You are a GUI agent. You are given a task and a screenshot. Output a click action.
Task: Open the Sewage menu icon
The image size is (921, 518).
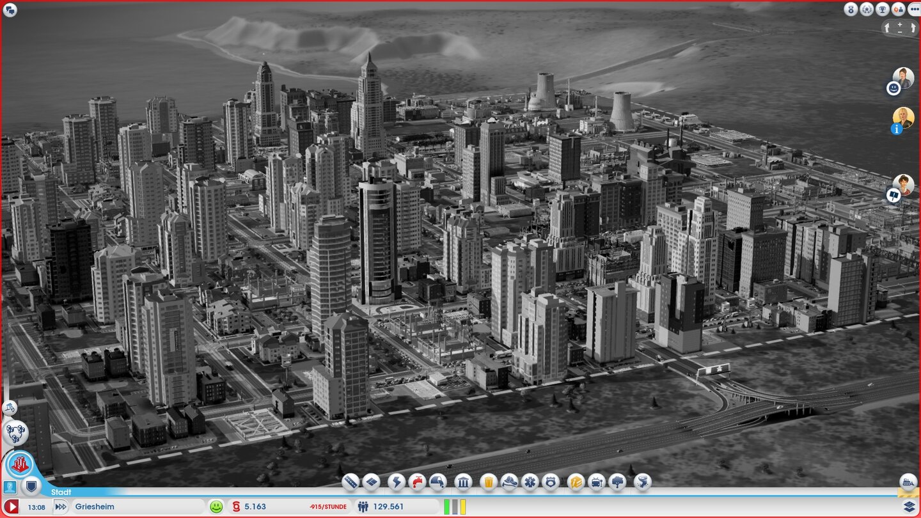pos(437,482)
